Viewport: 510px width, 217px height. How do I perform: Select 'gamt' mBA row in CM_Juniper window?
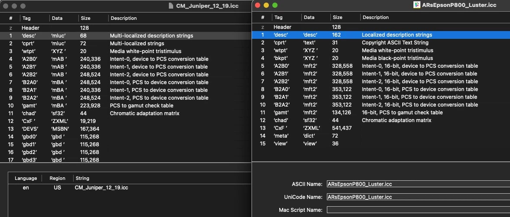pos(126,106)
